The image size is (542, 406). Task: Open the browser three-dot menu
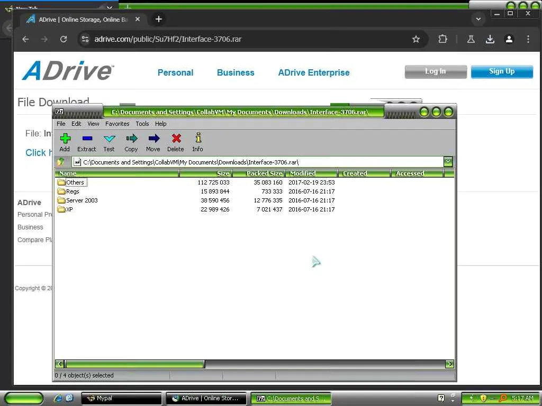pos(528,39)
